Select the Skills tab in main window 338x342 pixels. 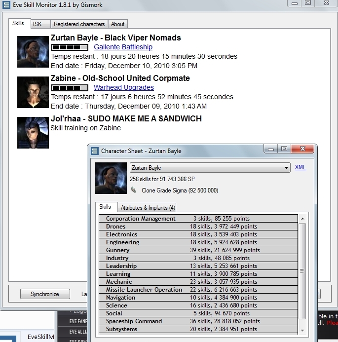[x=20, y=23]
